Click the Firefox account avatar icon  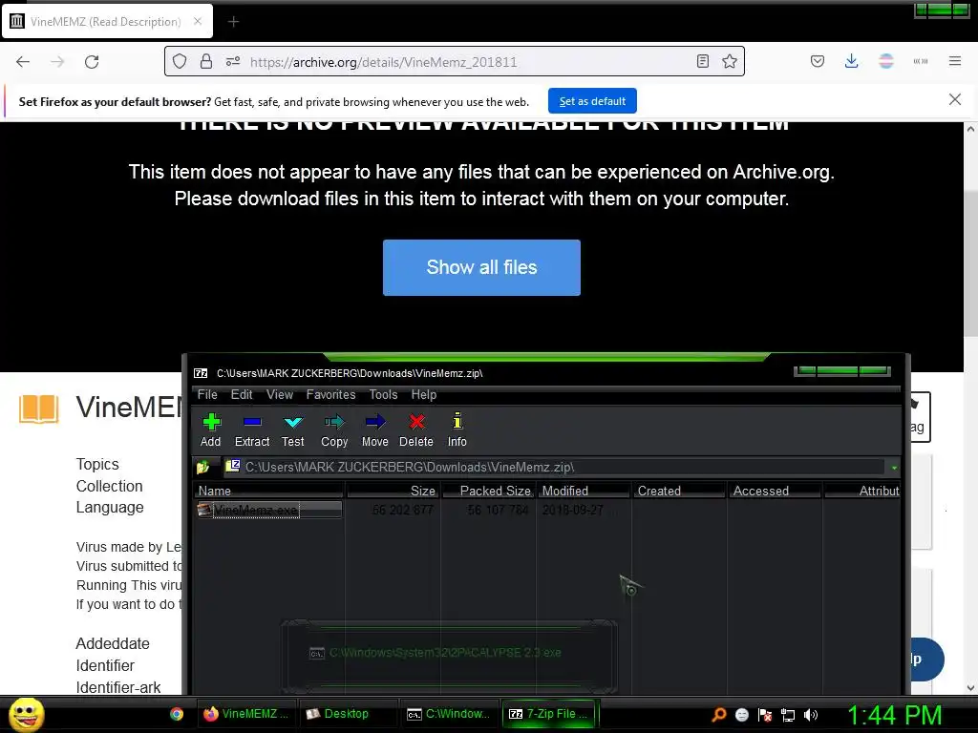pos(885,61)
